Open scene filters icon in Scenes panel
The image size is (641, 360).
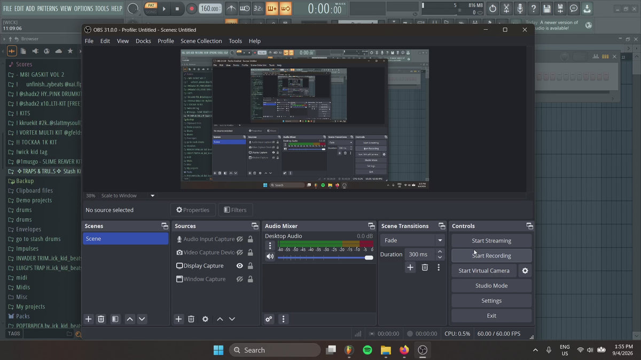[115, 319]
